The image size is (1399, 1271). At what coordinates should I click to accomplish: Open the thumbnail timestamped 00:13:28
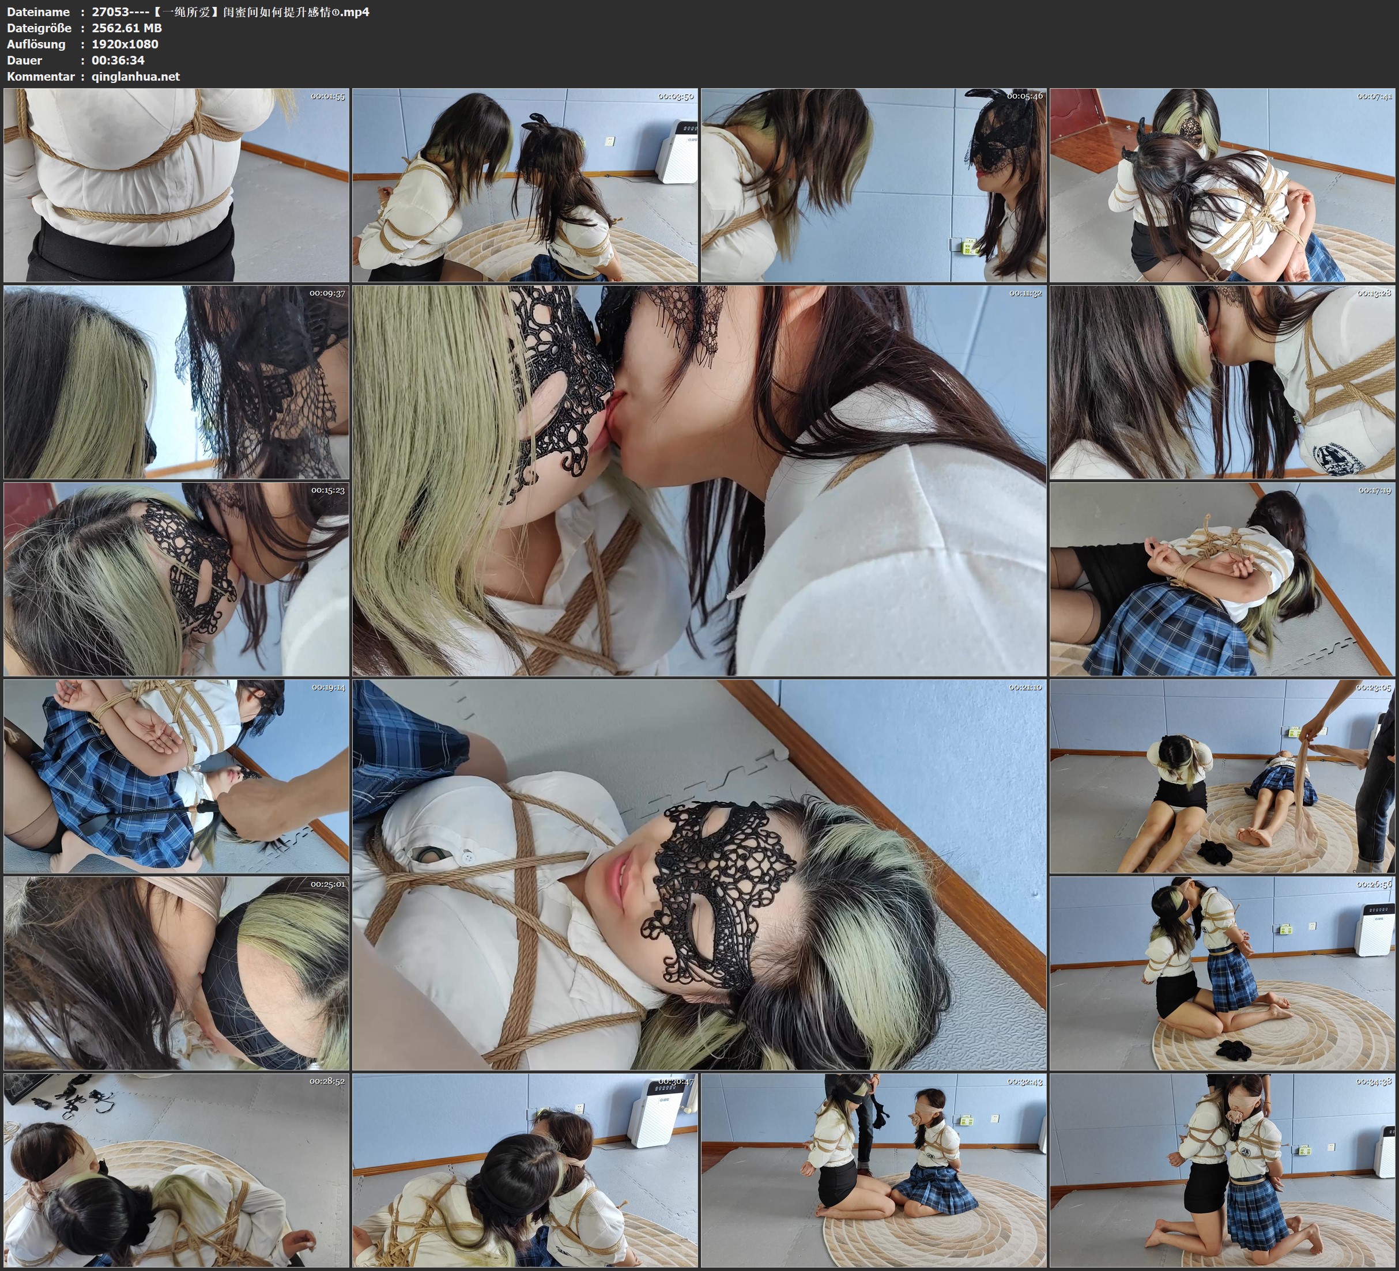click(x=1222, y=383)
